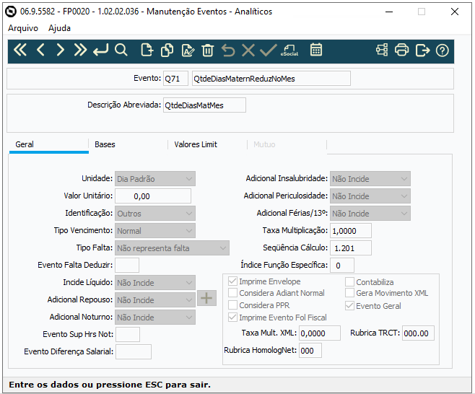Click the Evento code field Q71
475x394 pixels.
pyautogui.click(x=175, y=79)
